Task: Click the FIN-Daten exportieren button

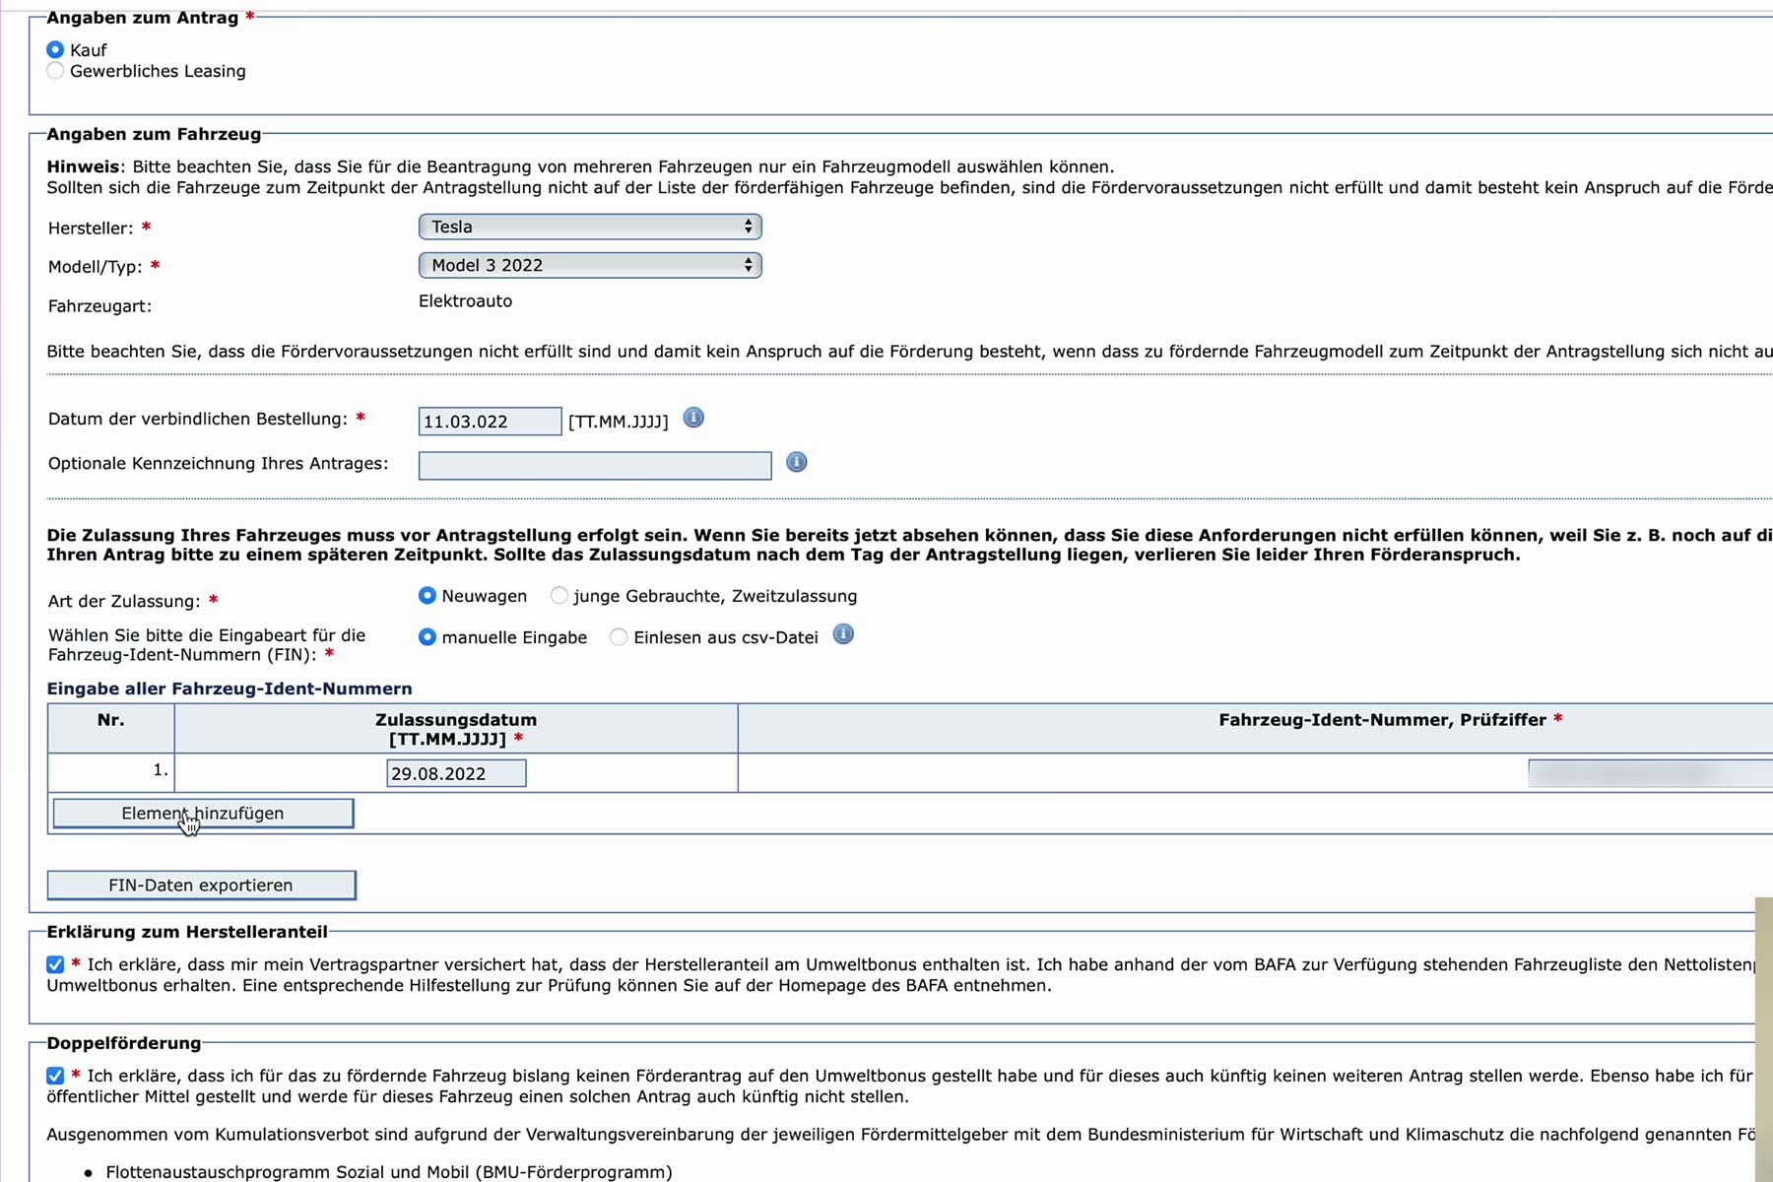Action: pos(201,886)
